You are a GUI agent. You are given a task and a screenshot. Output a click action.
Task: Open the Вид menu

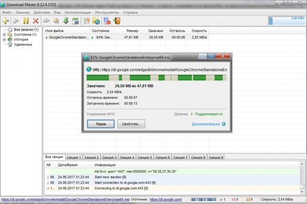(57, 12)
